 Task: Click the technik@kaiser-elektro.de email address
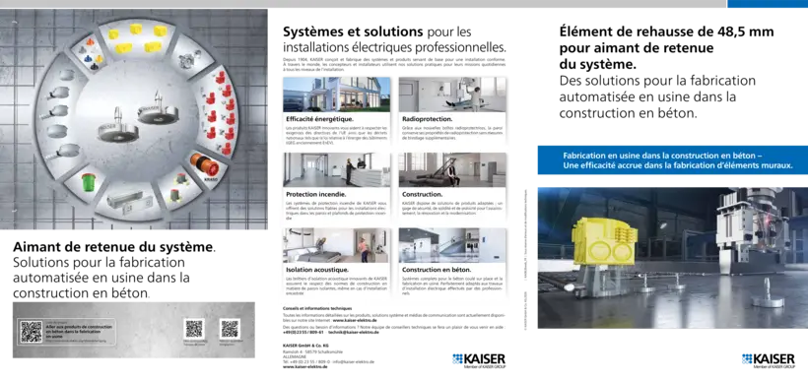pyautogui.click(x=354, y=332)
